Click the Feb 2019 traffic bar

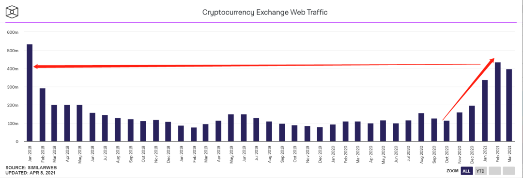pyautogui.click(x=194, y=135)
